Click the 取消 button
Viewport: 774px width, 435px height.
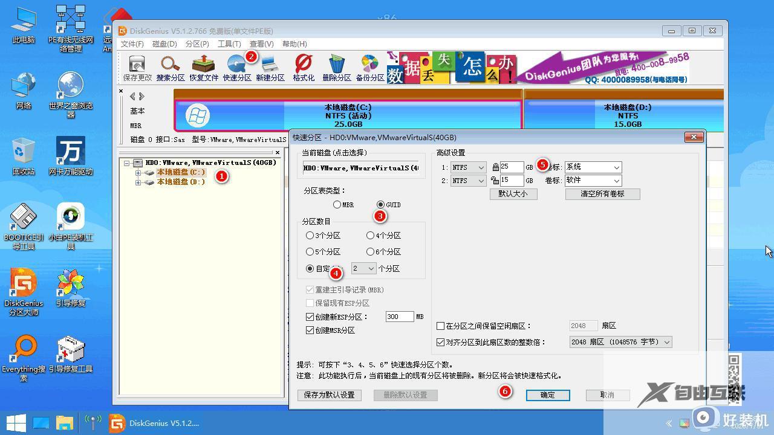tap(607, 395)
